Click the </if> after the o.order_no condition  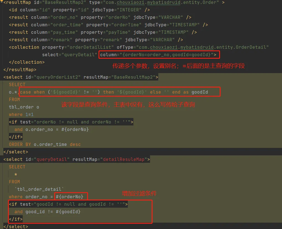click(16, 137)
